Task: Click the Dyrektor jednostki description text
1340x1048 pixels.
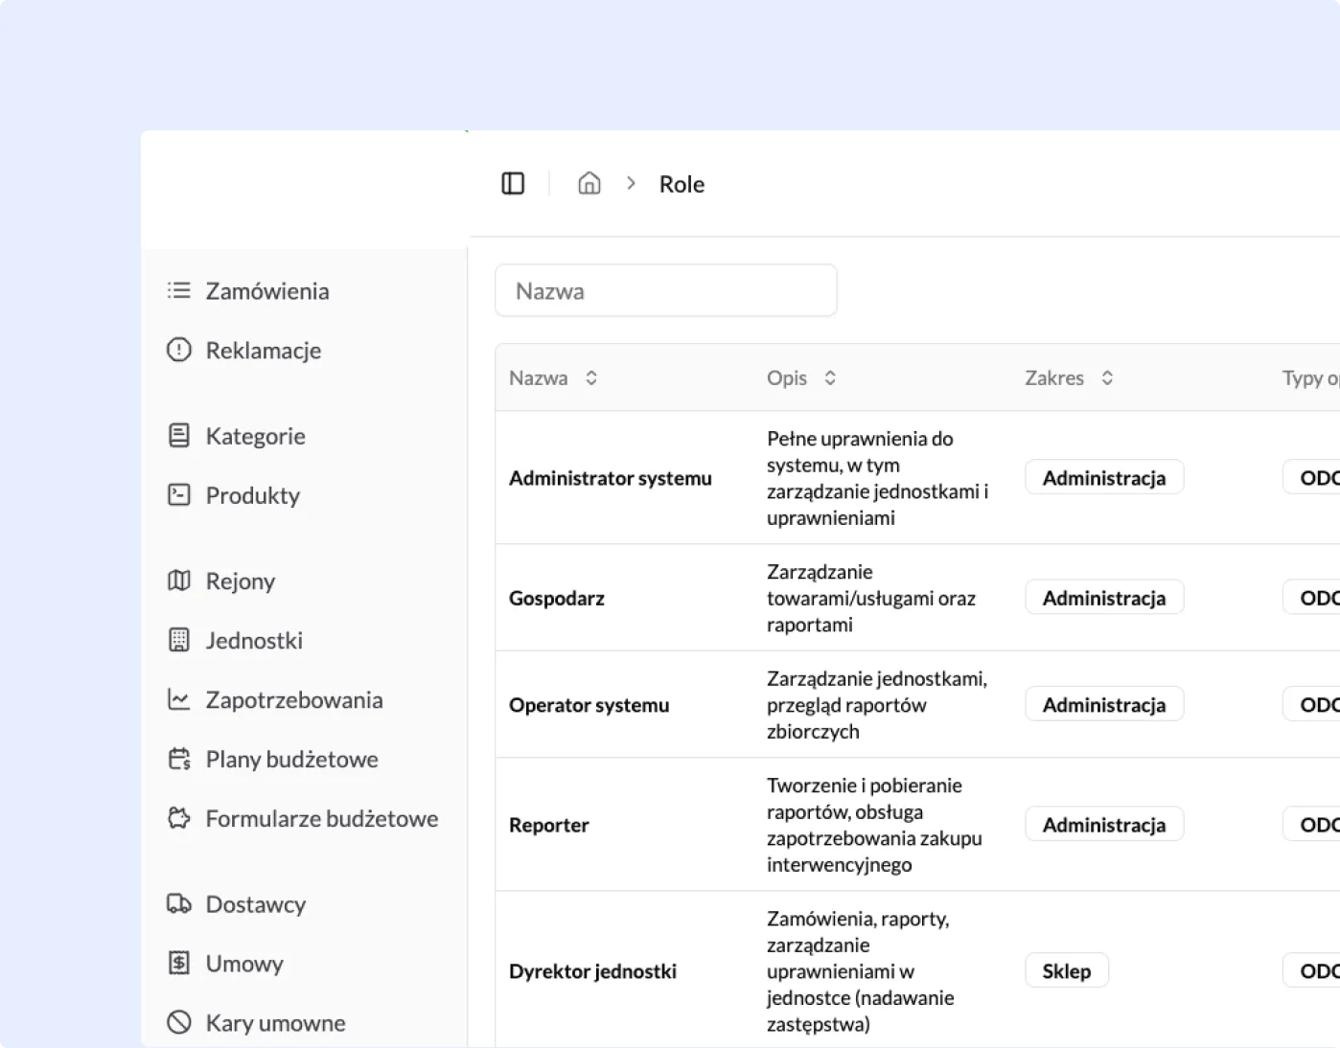Action: tap(861, 970)
